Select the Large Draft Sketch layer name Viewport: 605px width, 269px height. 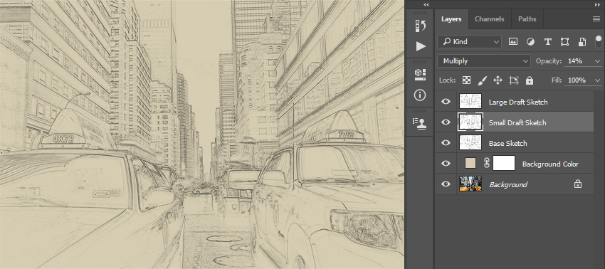(518, 102)
